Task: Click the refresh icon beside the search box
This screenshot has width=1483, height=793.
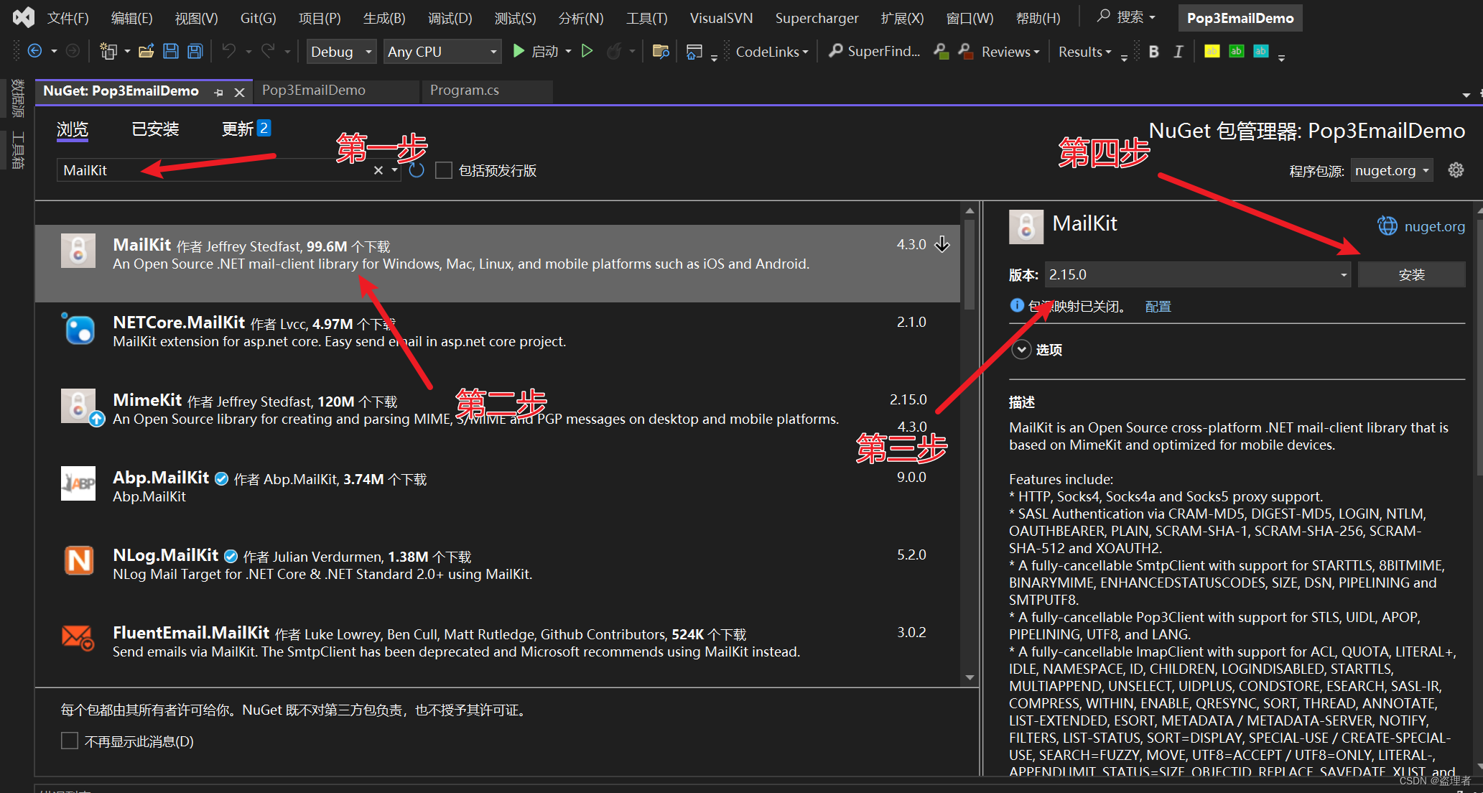Action: tap(417, 170)
